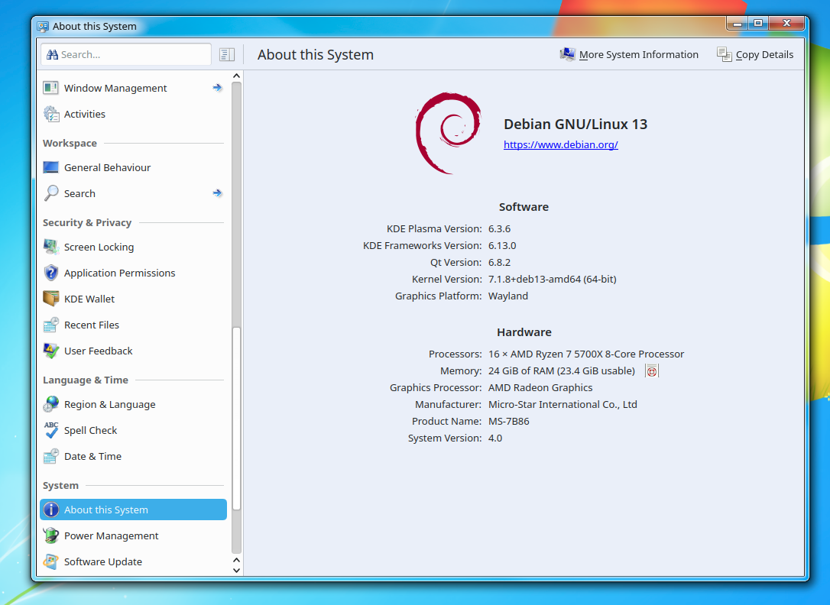Viewport: 830px width, 605px height.
Task: Open Window Management settings icon
Action: 50,88
